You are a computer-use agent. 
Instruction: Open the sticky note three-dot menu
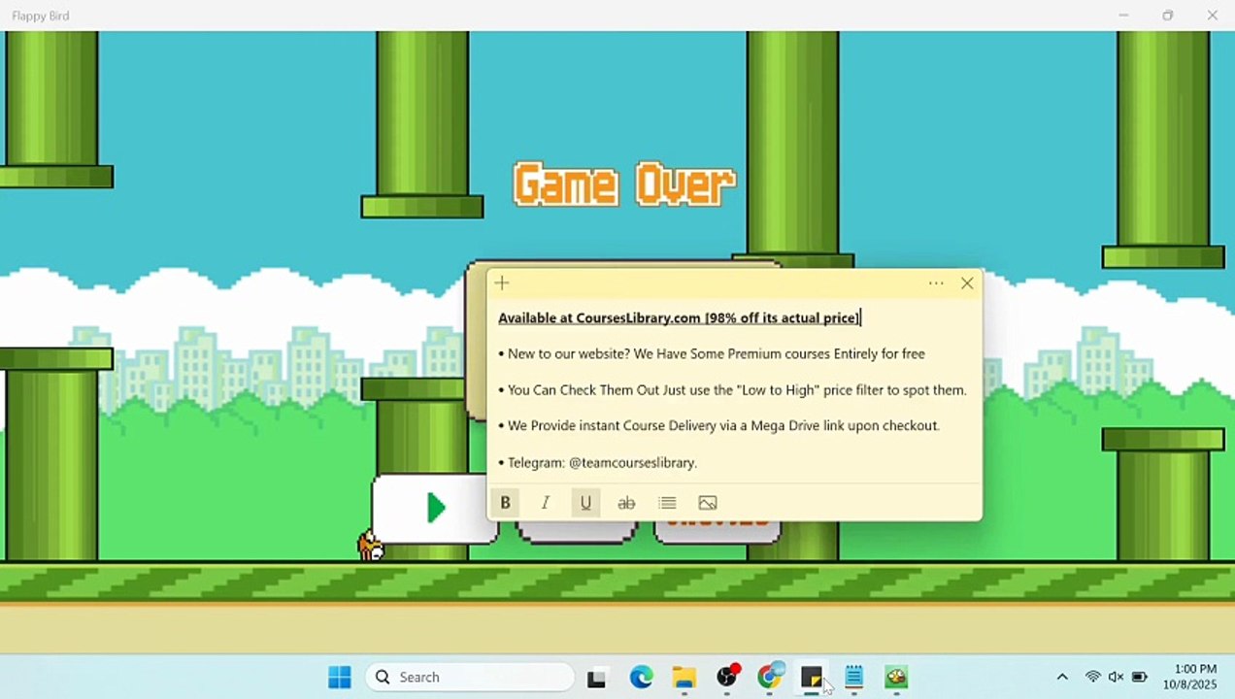936,283
